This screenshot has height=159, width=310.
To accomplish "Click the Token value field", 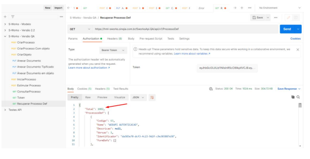I will pyautogui.click(x=227, y=68).
